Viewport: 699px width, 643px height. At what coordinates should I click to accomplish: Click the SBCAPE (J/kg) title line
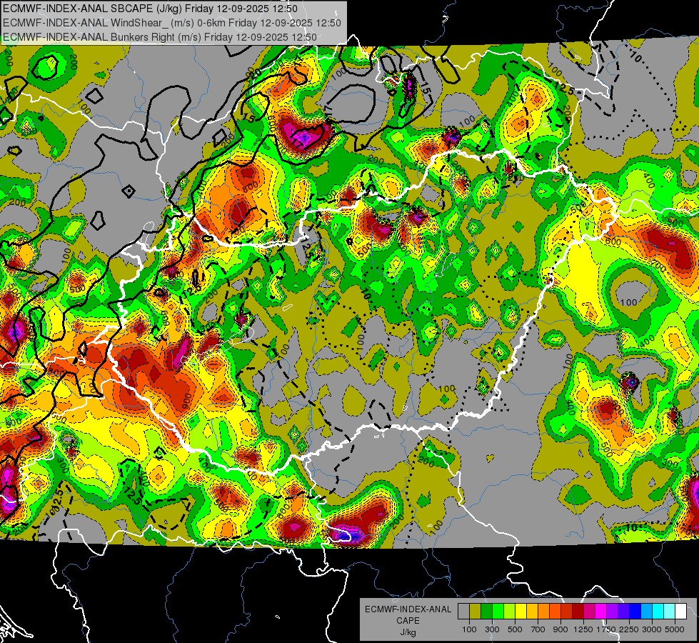pos(150,9)
